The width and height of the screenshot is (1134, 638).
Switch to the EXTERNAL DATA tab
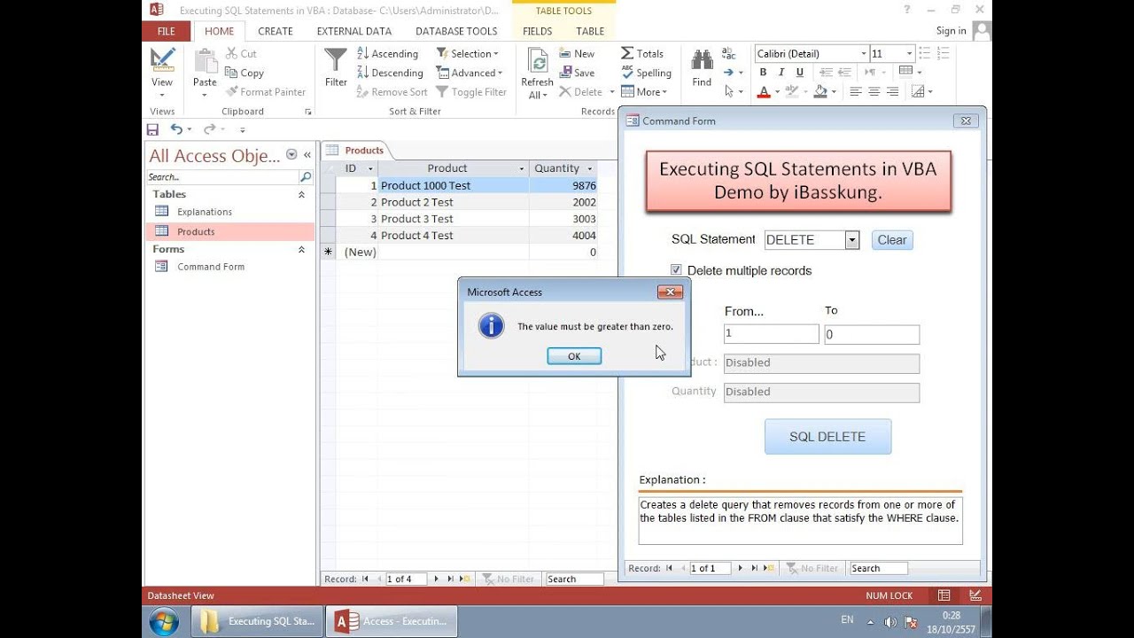pyautogui.click(x=354, y=31)
